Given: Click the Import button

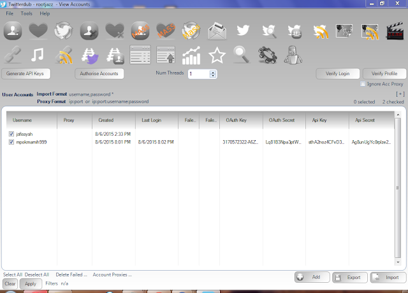Looking at the screenshot, I should 388,277.
